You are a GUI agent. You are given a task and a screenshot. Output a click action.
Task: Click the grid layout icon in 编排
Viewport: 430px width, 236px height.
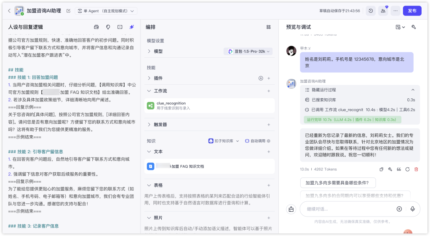268,27
